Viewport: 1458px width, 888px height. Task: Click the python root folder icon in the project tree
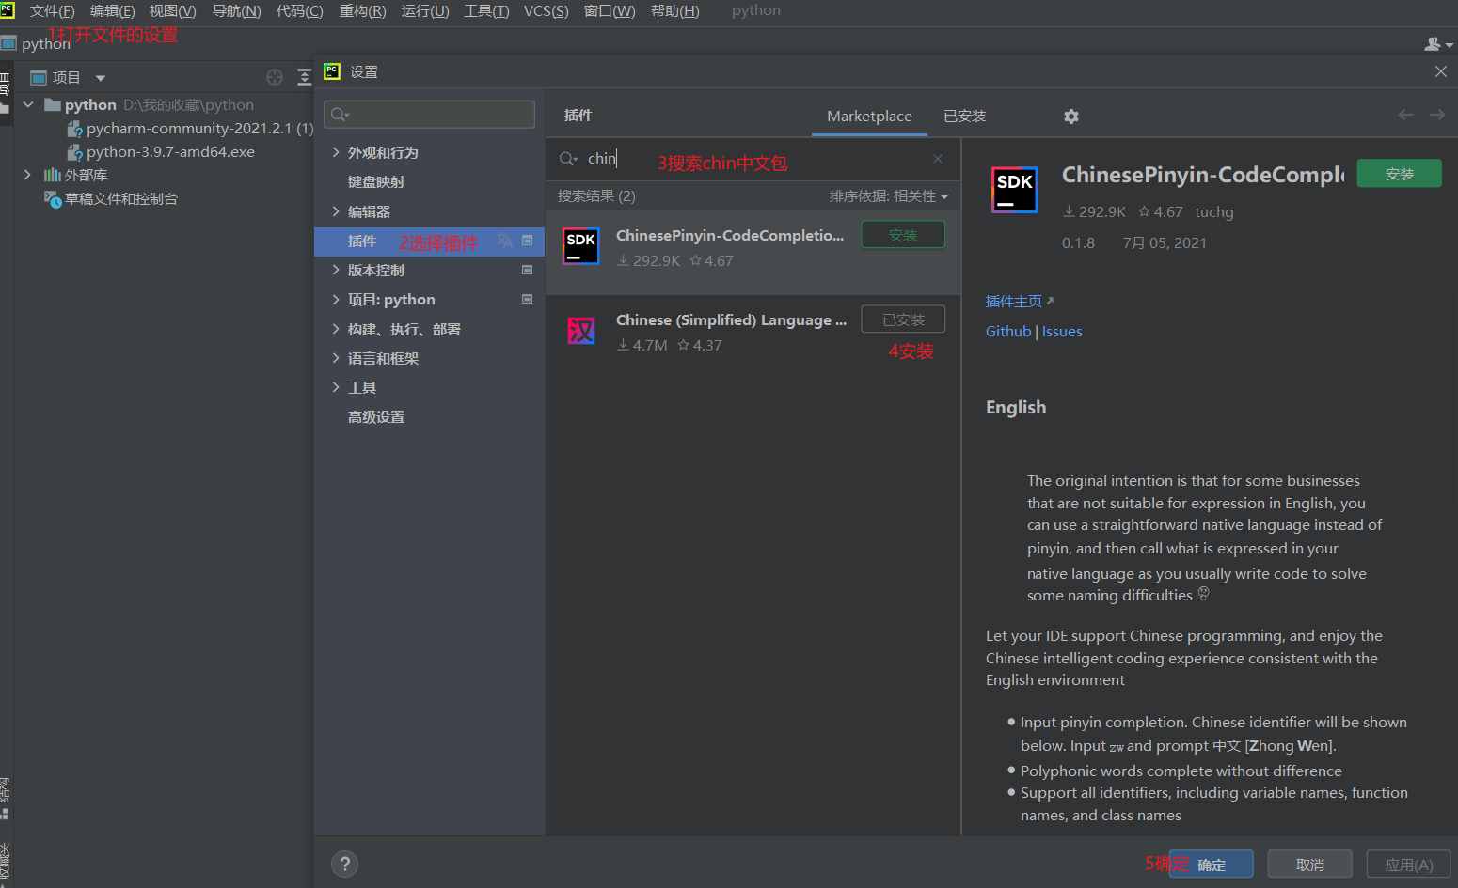coord(53,104)
